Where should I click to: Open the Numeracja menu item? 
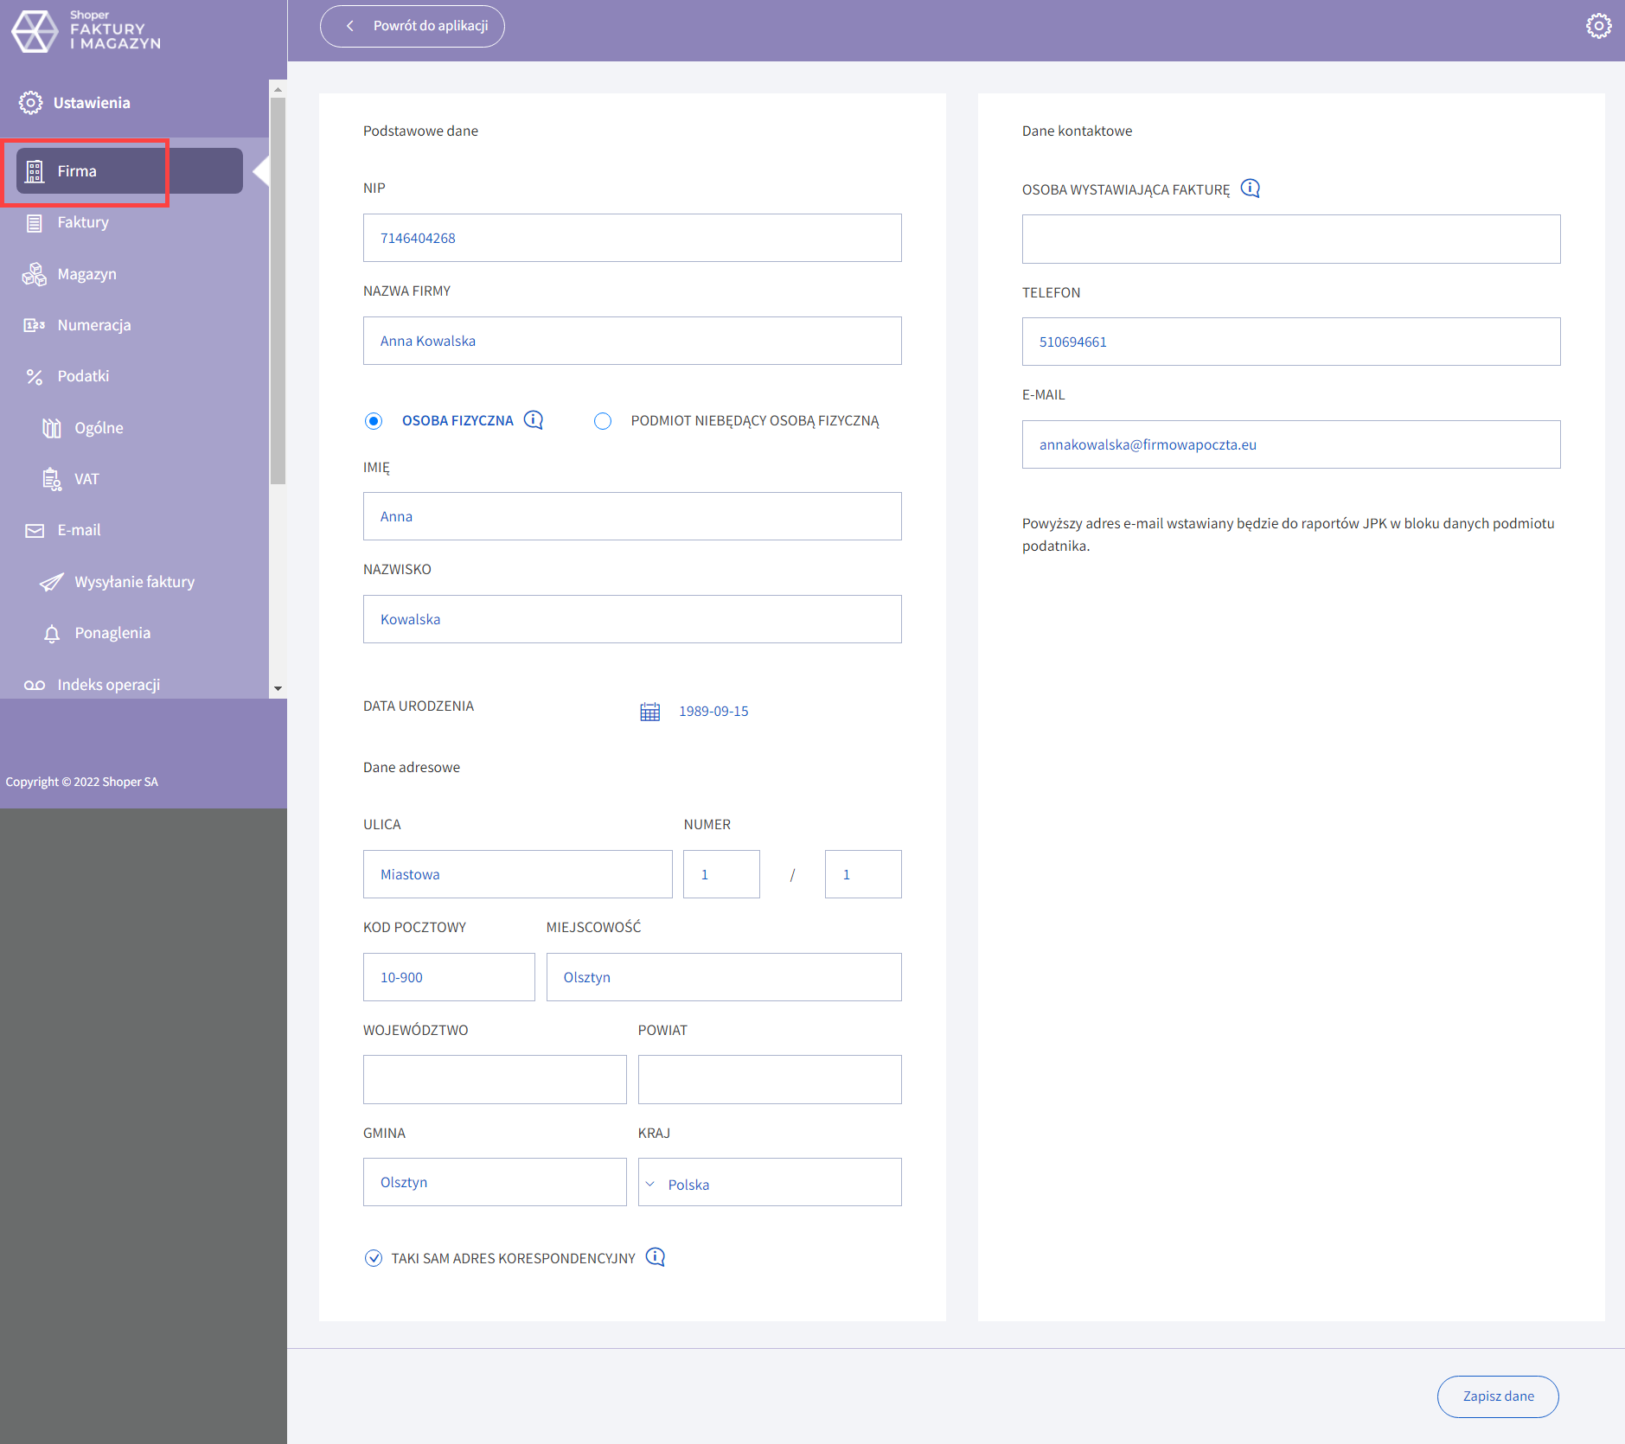(x=93, y=325)
